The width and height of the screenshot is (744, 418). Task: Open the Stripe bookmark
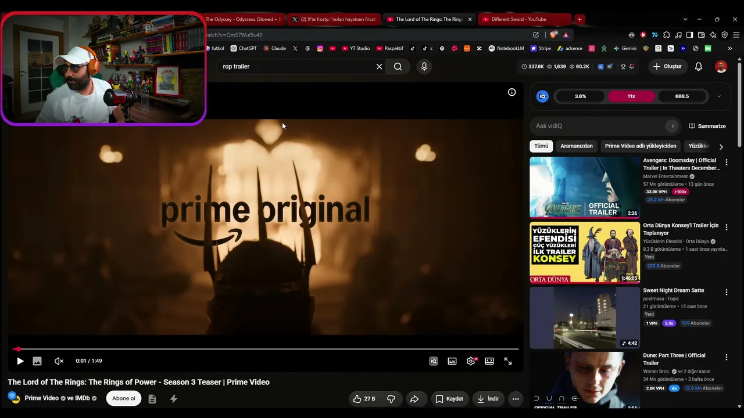click(x=541, y=48)
